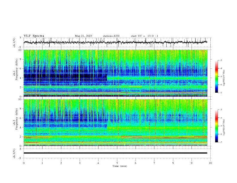This screenshot has width=237, height=183.
Task: Click the flat ch.3 voltage trace
Action: point(115,153)
